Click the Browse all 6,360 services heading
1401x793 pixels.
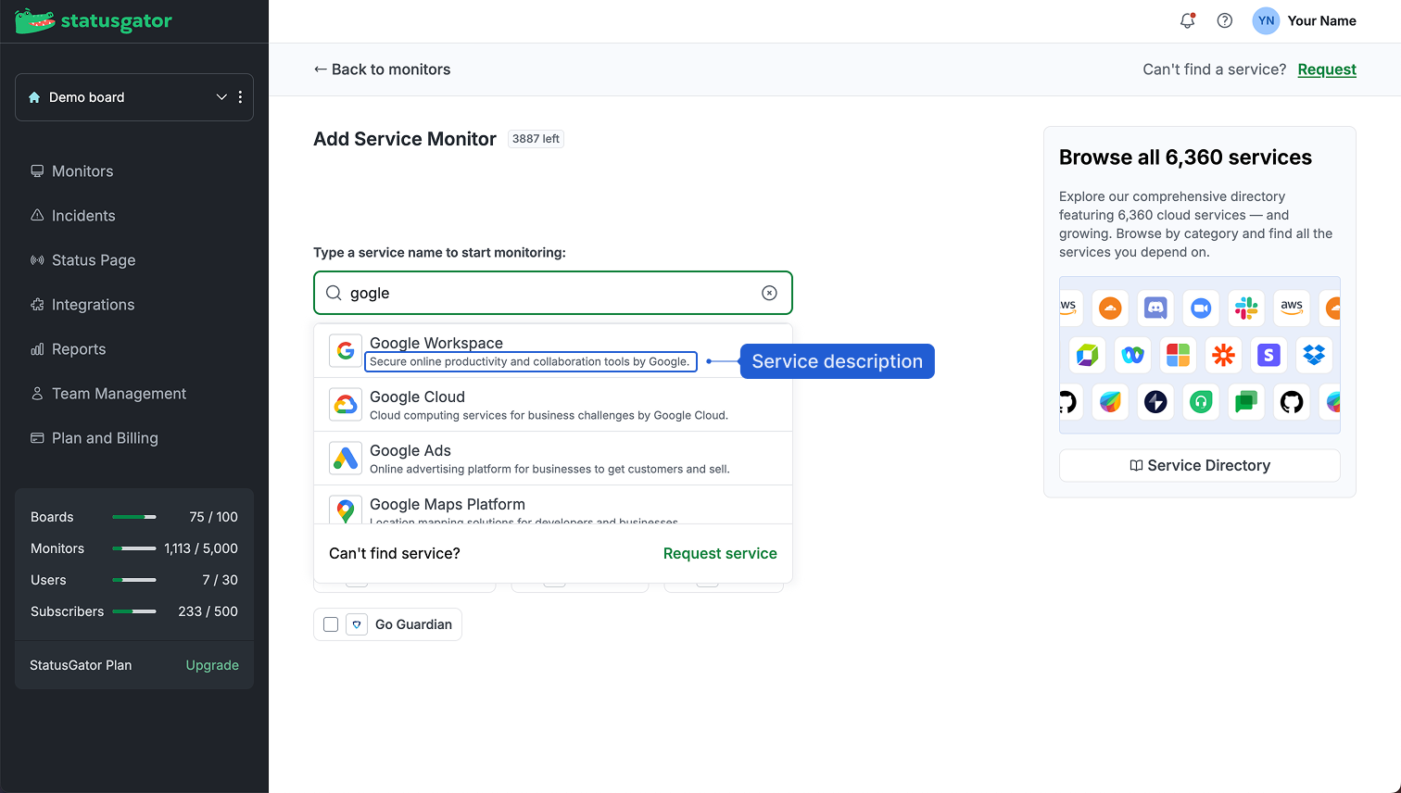1185,157
